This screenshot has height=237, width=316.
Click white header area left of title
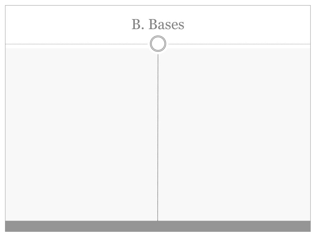click(68, 24)
